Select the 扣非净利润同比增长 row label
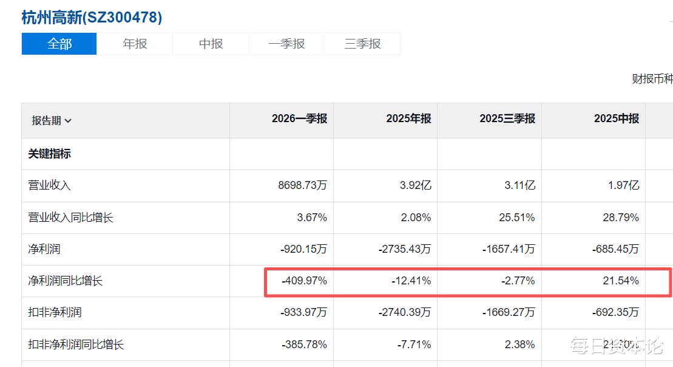The width and height of the screenshot is (673, 367). coord(76,345)
